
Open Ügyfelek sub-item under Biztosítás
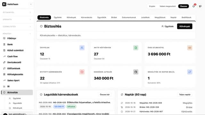pos(17,98)
